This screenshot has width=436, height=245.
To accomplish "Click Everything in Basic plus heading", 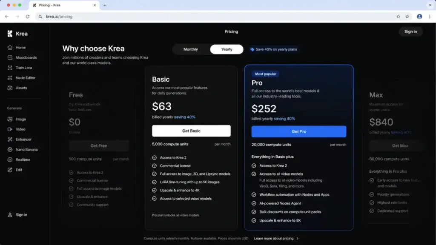I will click(x=272, y=157).
